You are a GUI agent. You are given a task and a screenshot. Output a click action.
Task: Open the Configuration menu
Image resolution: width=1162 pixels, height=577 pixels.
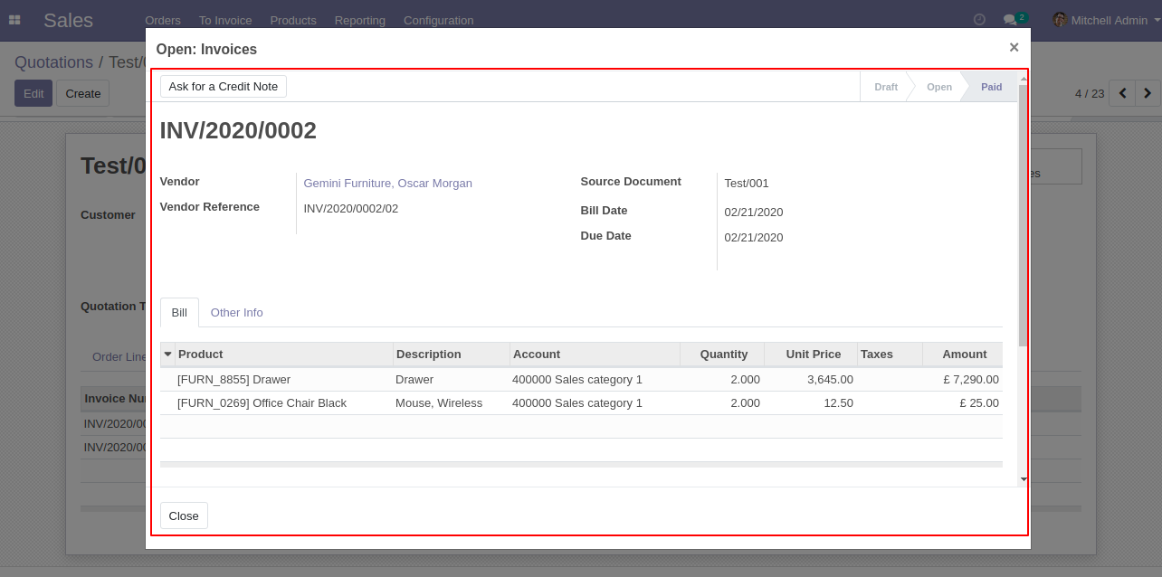coord(438,20)
